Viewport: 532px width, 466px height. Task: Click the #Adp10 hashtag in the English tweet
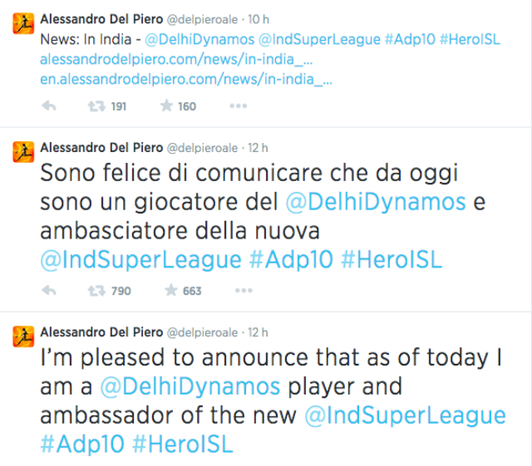pyautogui.click(x=81, y=443)
